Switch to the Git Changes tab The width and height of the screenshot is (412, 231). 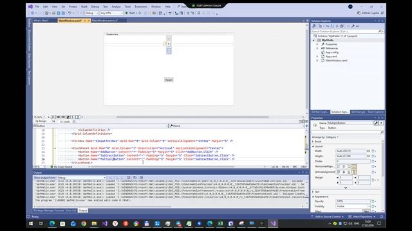pos(358,112)
